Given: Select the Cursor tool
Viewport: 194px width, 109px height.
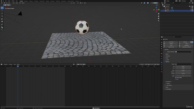Looking at the screenshot, I should tap(2, 11).
